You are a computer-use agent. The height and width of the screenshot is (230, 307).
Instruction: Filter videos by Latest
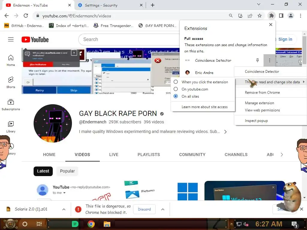pos(43,171)
